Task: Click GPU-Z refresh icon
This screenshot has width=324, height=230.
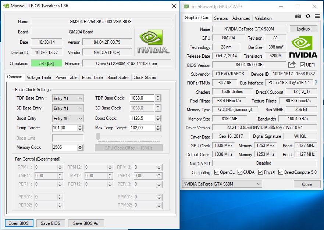Action: pos(308,16)
